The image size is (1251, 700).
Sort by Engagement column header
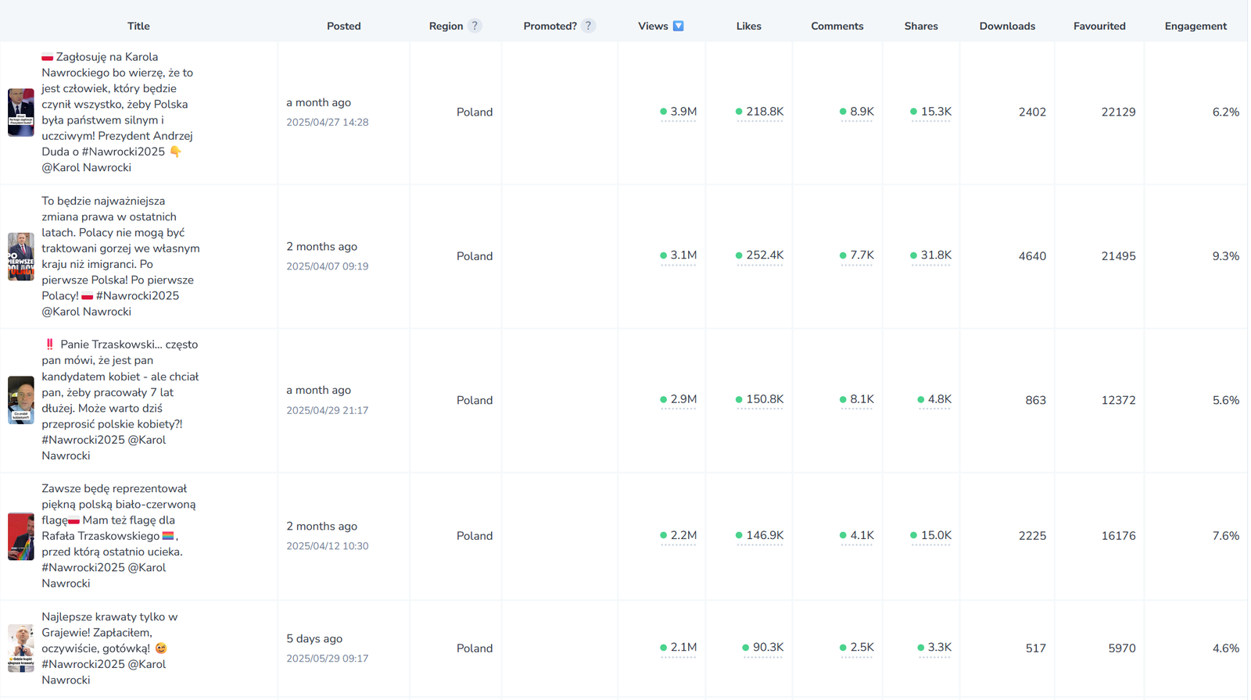tap(1195, 26)
